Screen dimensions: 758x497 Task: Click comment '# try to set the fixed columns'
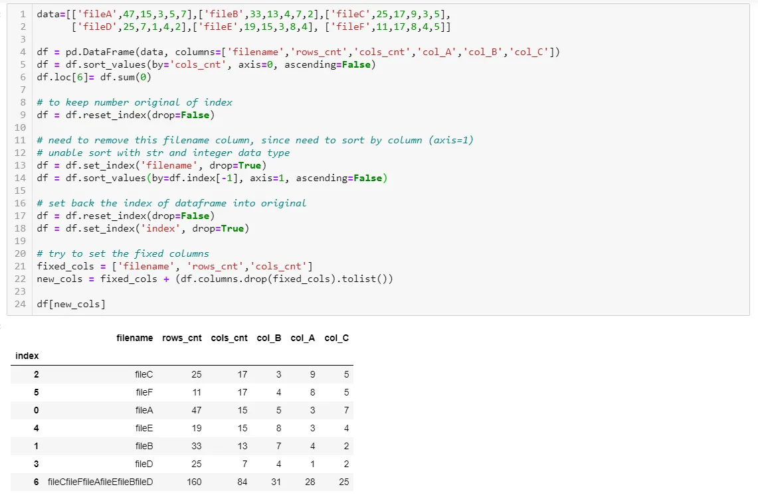click(x=123, y=254)
